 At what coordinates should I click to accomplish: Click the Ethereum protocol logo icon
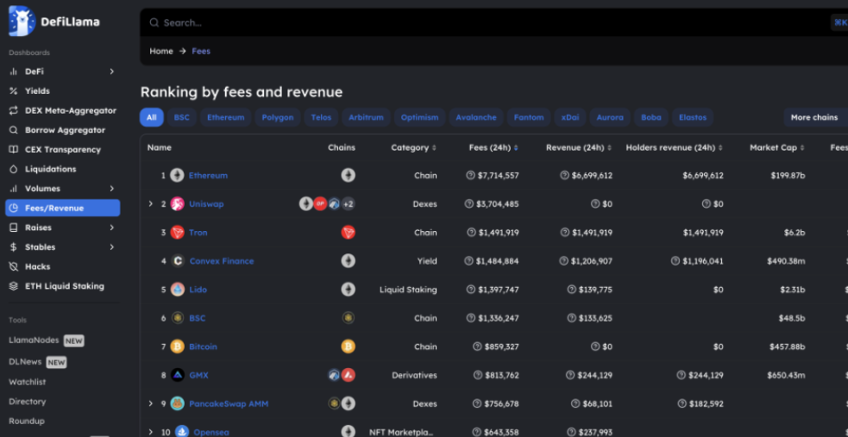click(177, 176)
